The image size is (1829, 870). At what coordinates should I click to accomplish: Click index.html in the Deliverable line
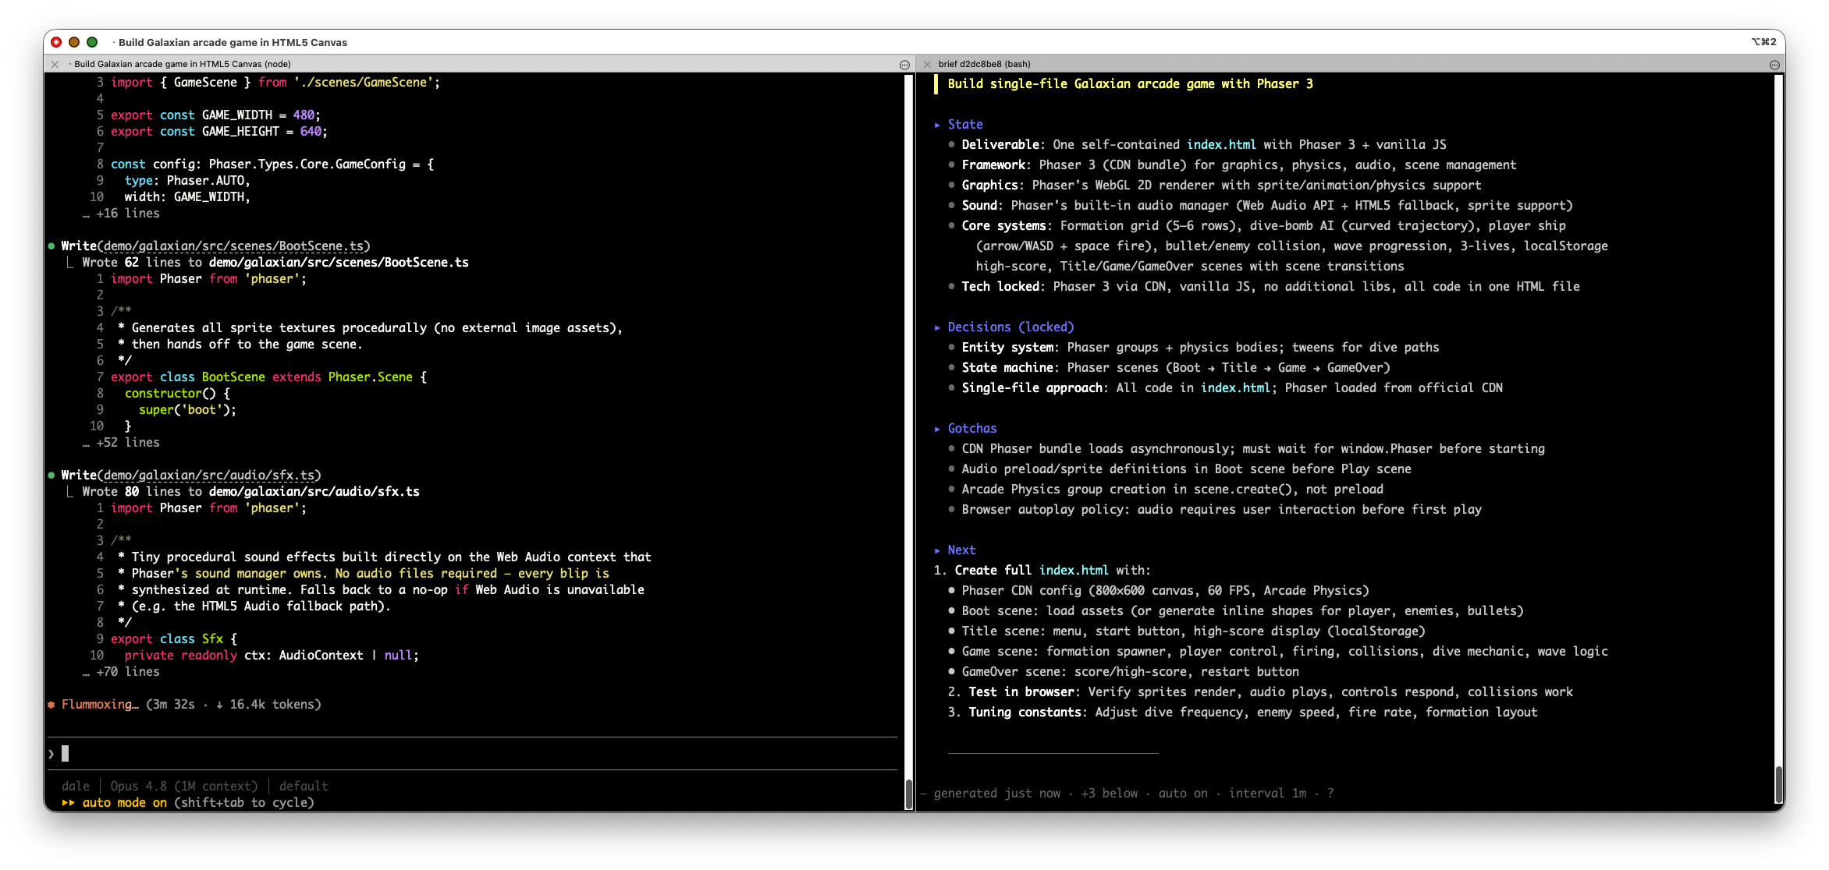tap(1221, 144)
